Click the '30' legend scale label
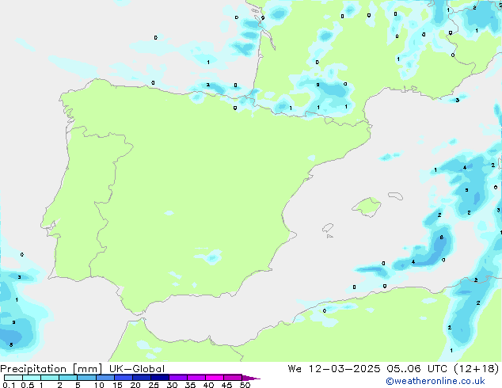 [x=172, y=385]
